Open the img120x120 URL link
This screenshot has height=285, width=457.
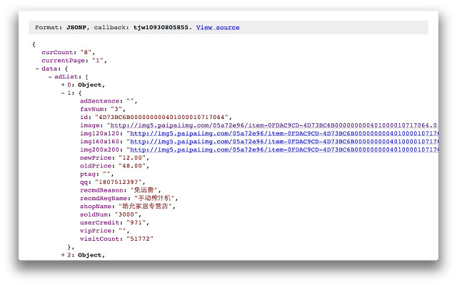[x=284, y=133]
